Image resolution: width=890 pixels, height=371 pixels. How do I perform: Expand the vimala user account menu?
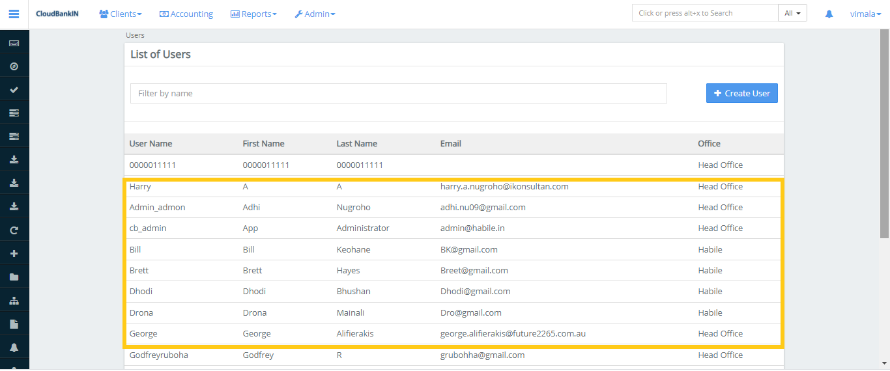865,14
